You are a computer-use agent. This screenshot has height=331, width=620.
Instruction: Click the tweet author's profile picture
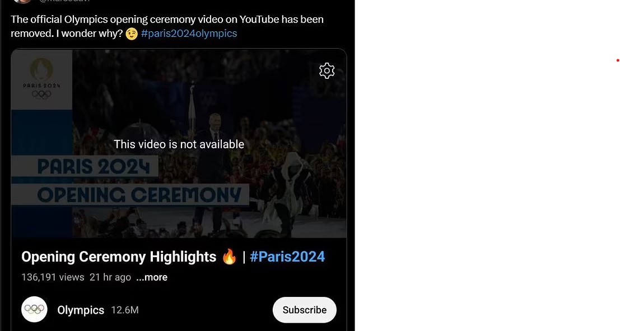coord(22,1)
